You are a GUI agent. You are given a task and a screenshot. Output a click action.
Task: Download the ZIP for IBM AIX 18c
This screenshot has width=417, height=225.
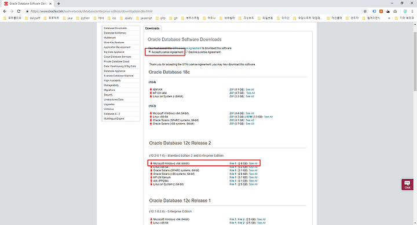coord(231,90)
